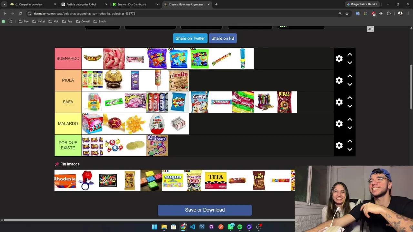Image resolution: width=413 pixels, height=232 pixels.
Task: Open the React DevTools extension icon
Action: click(381, 14)
